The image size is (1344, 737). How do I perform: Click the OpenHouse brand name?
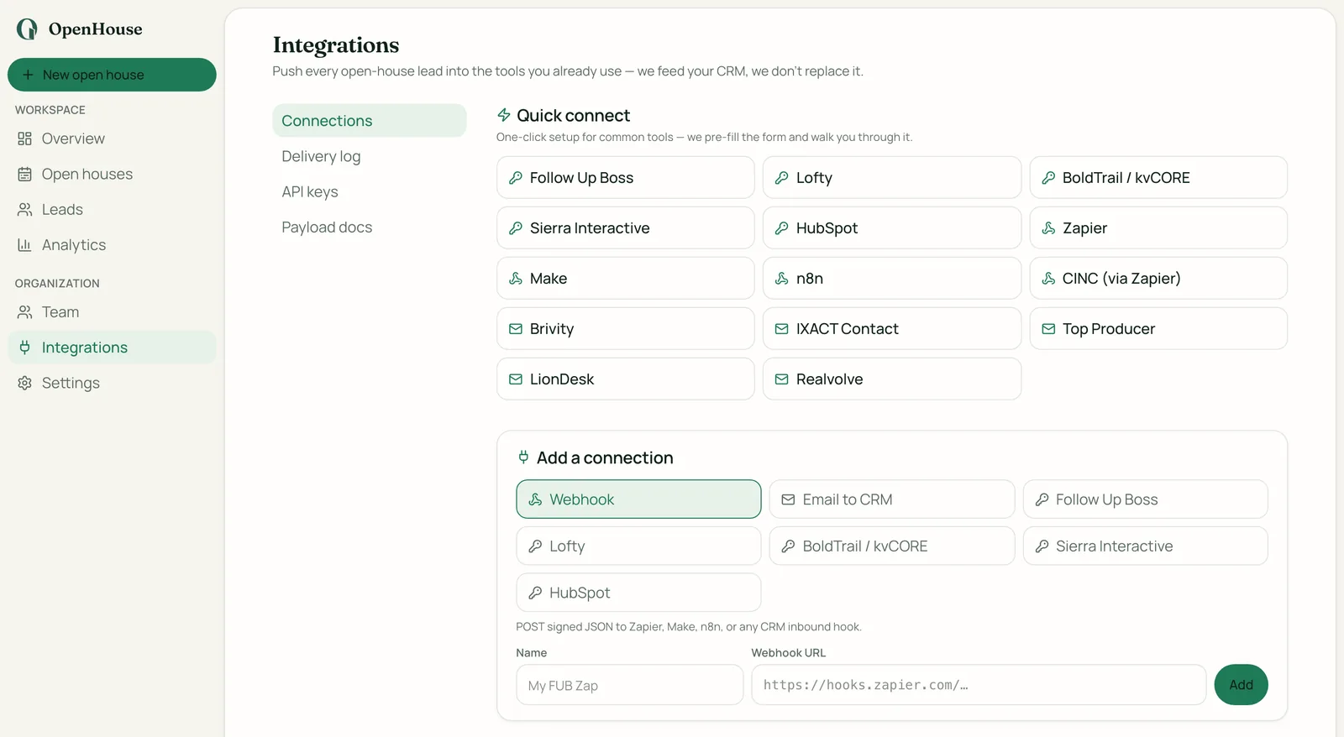pyautogui.click(x=96, y=29)
